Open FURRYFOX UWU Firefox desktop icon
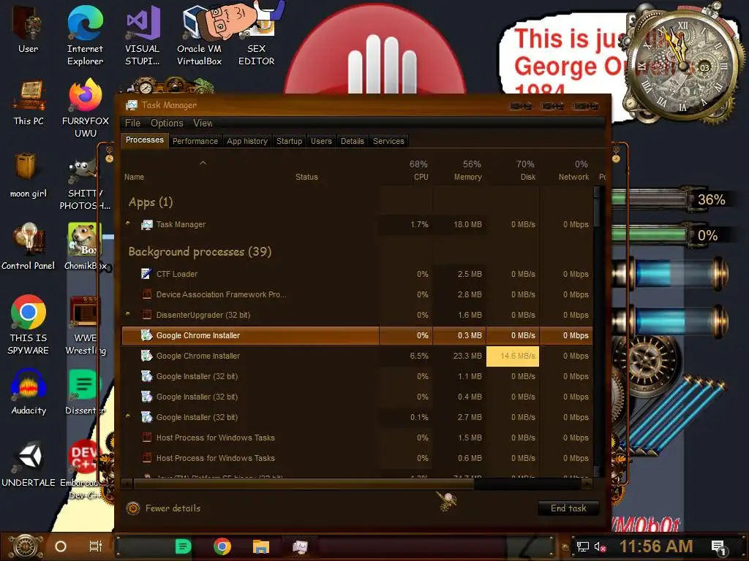 tap(86, 108)
